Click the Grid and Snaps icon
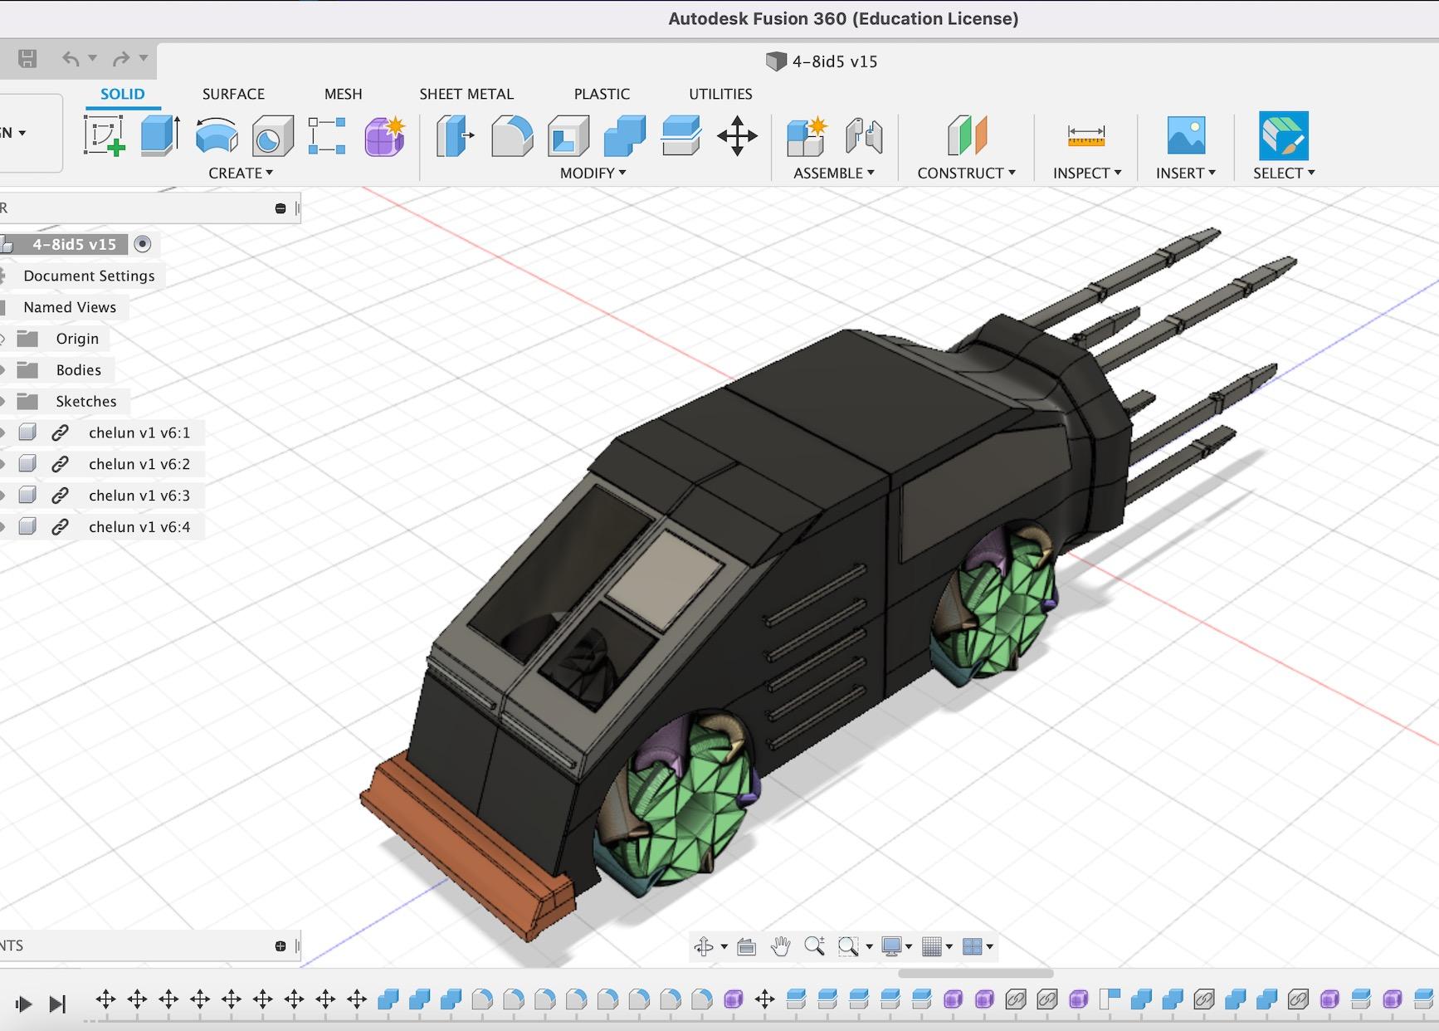 coord(932,946)
